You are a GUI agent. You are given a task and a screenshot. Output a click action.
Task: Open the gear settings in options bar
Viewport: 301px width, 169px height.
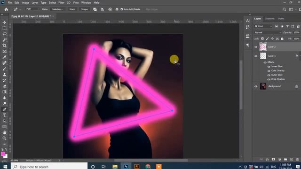tap(117, 9)
